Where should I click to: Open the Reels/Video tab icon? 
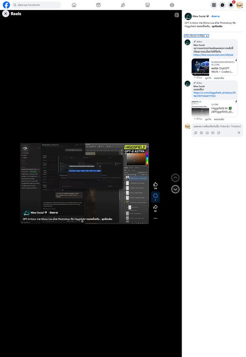pos(98,5)
